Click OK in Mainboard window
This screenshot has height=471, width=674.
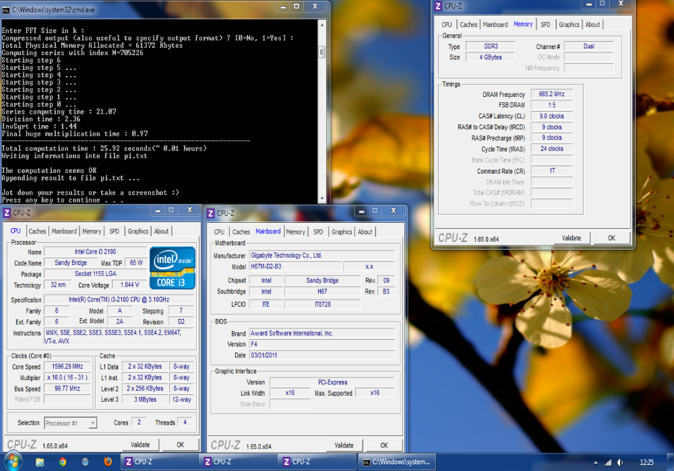coord(384,445)
